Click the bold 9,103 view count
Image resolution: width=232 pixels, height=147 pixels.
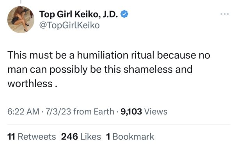pyautogui.click(x=131, y=112)
